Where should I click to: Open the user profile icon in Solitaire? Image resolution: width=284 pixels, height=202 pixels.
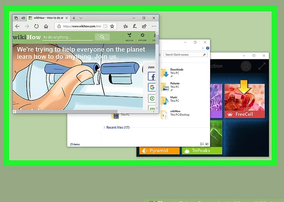[x=246, y=66]
